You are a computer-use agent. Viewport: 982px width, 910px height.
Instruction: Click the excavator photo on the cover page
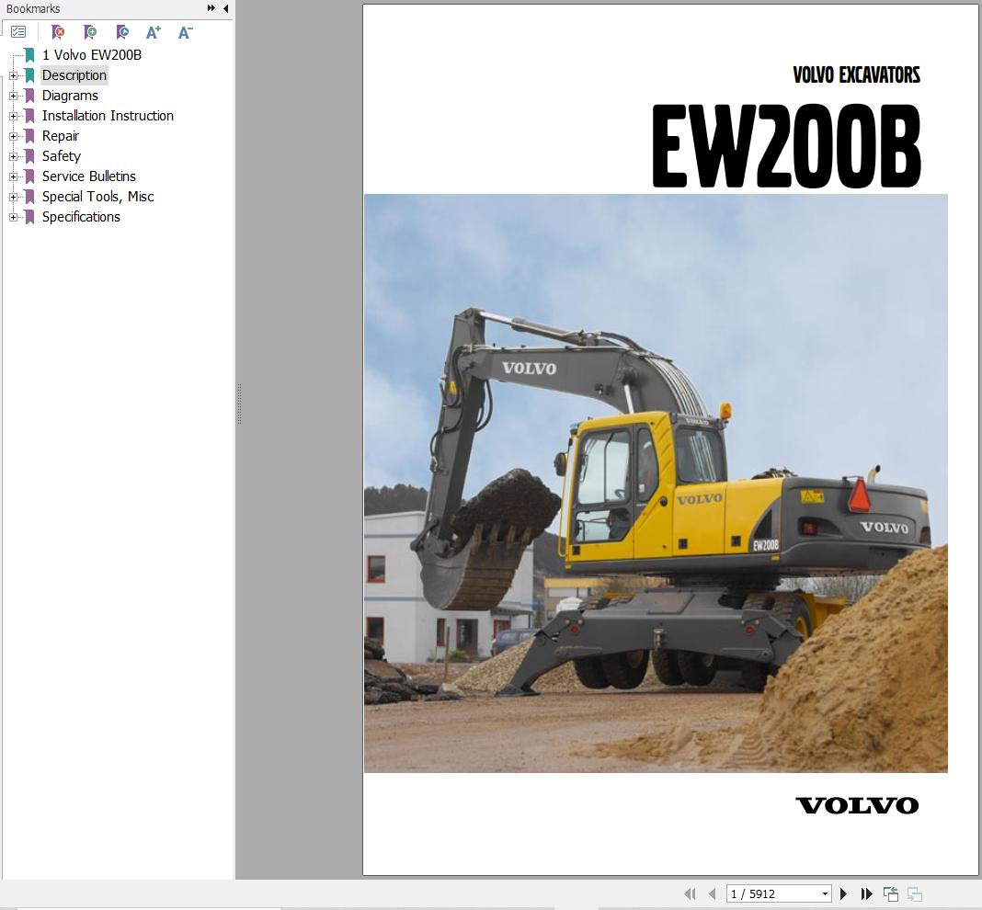tap(656, 483)
